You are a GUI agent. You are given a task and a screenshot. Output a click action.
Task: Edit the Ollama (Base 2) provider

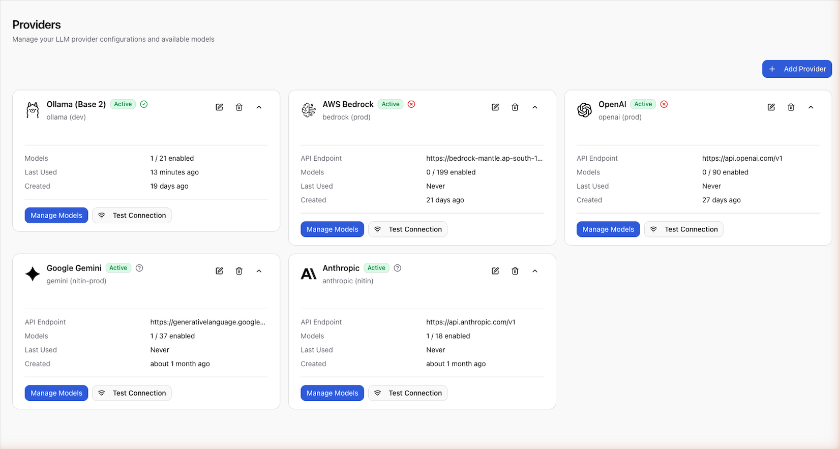pyautogui.click(x=219, y=107)
